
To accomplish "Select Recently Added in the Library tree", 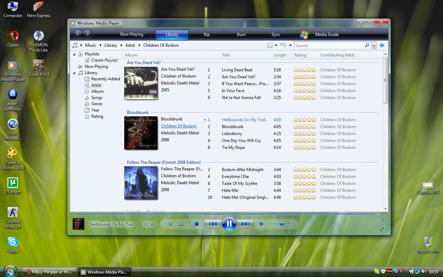I will tap(106, 79).
